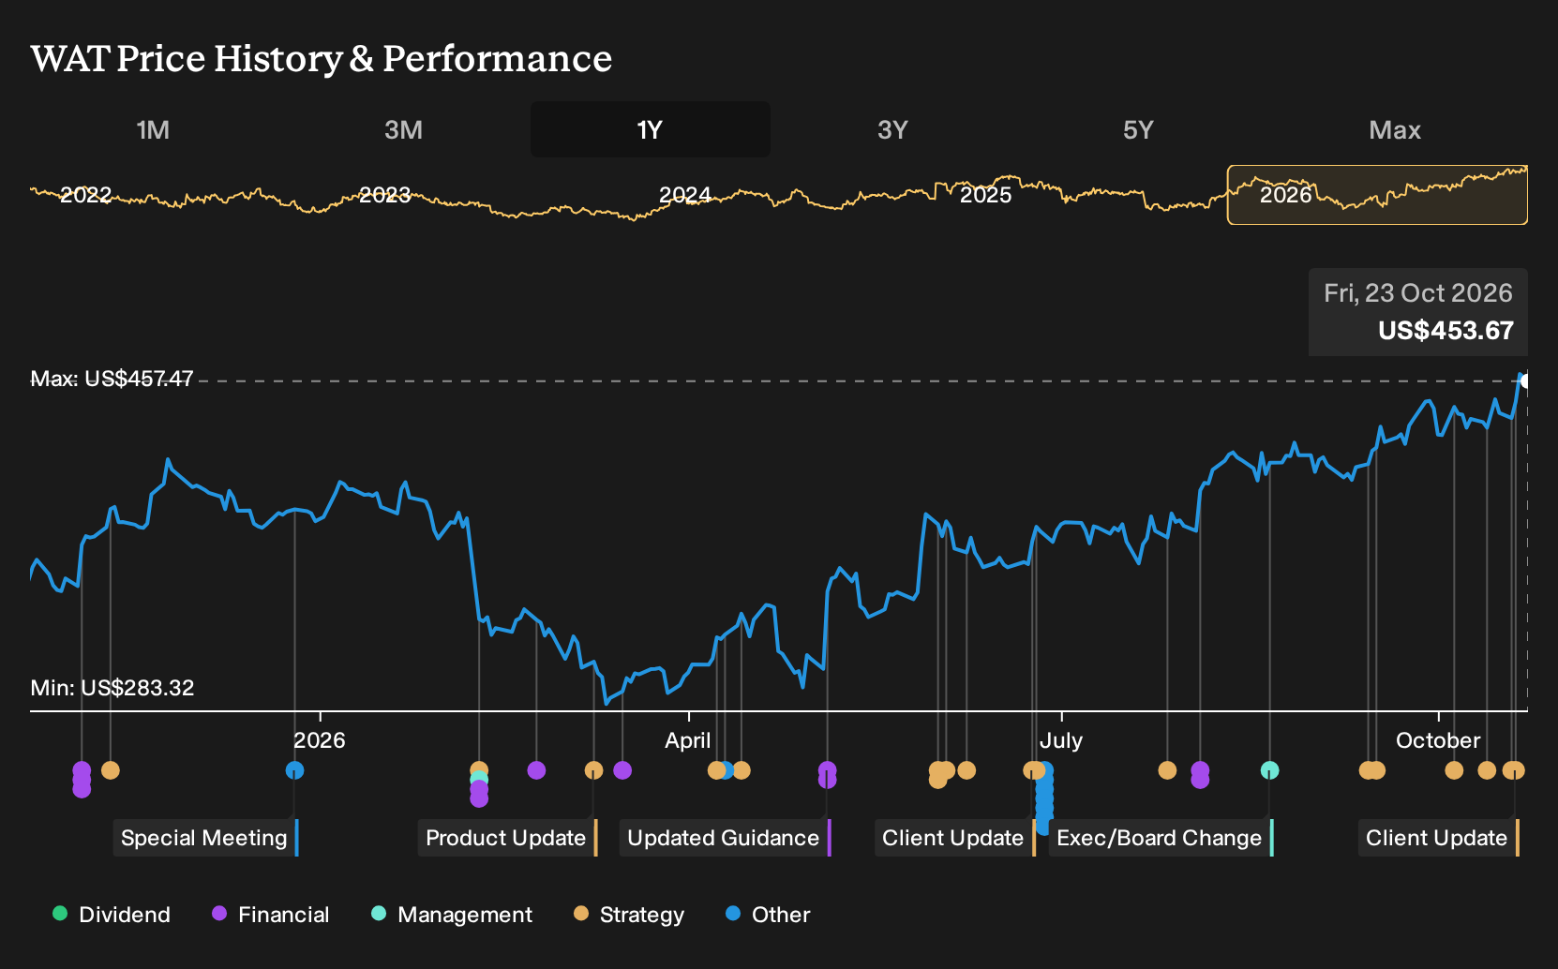This screenshot has height=969, width=1558.
Task: Toggle the Management legend filter
Action: 452,915
